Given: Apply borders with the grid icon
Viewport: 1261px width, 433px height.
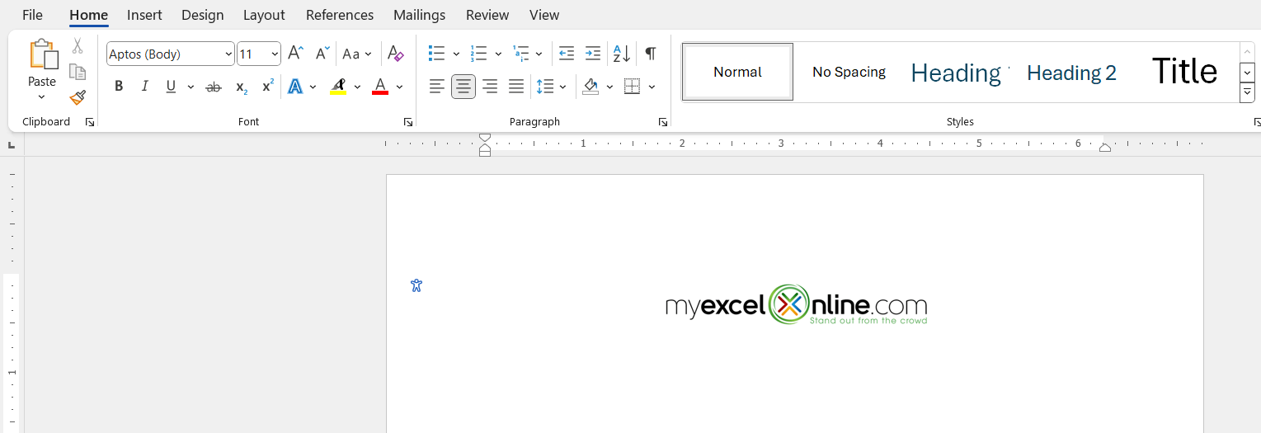Looking at the screenshot, I should click(633, 87).
